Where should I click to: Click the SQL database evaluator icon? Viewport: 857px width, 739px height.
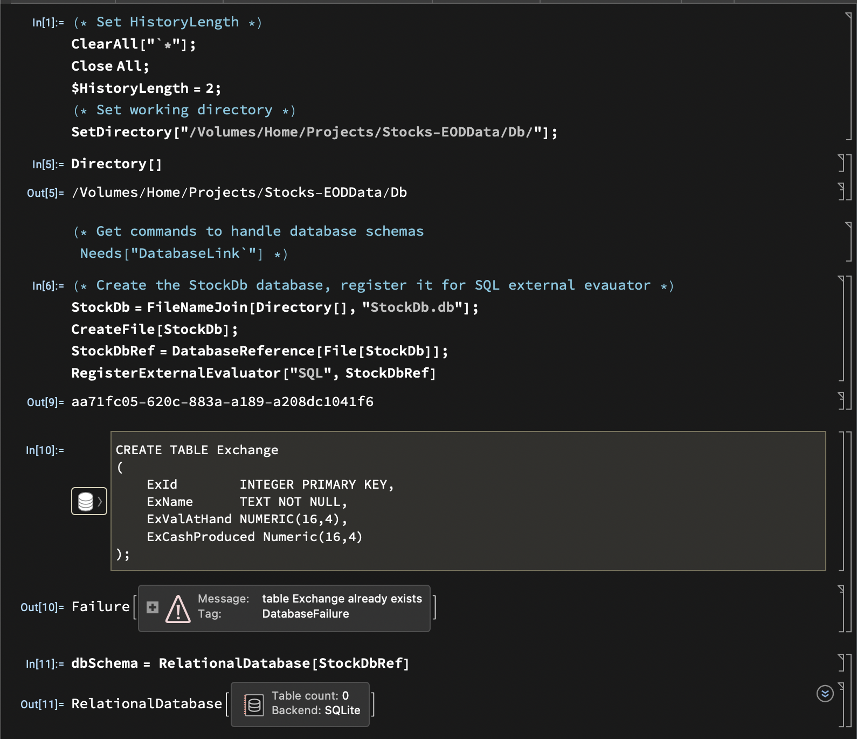point(89,501)
